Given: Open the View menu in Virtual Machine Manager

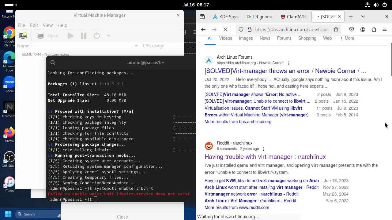Looking at the screenshot, I should click(x=48, y=25).
